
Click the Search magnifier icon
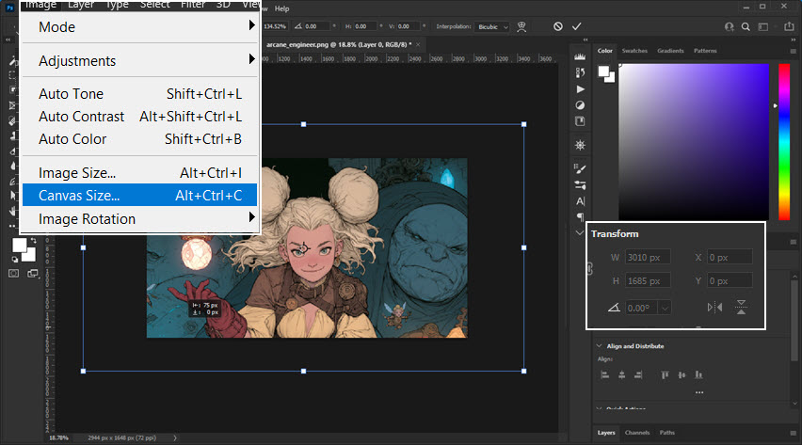pyautogui.click(x=746, y=27)
